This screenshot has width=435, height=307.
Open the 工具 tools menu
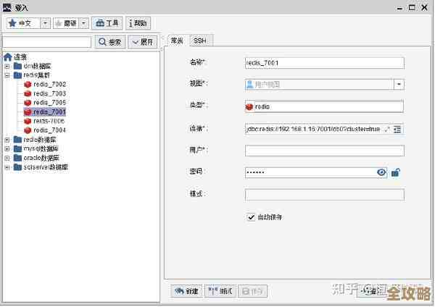[x=107, y=23]
